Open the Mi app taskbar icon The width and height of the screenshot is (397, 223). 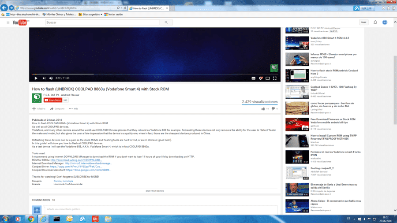(95, 219)
